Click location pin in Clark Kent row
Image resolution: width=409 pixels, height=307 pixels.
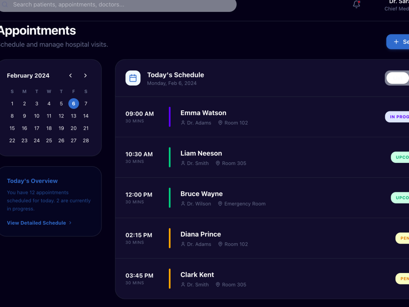pos(218,284)
